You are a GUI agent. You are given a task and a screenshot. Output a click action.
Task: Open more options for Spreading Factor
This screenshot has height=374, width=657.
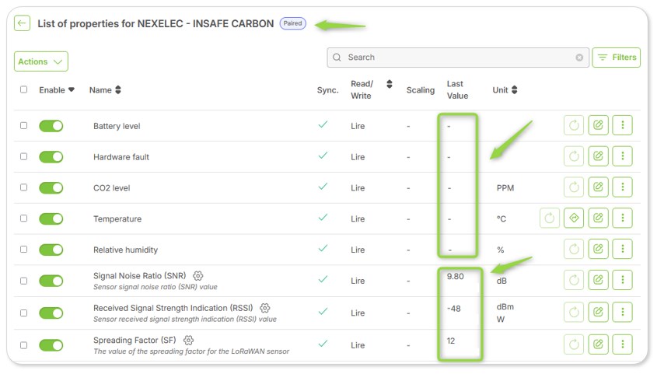(622, 344)
